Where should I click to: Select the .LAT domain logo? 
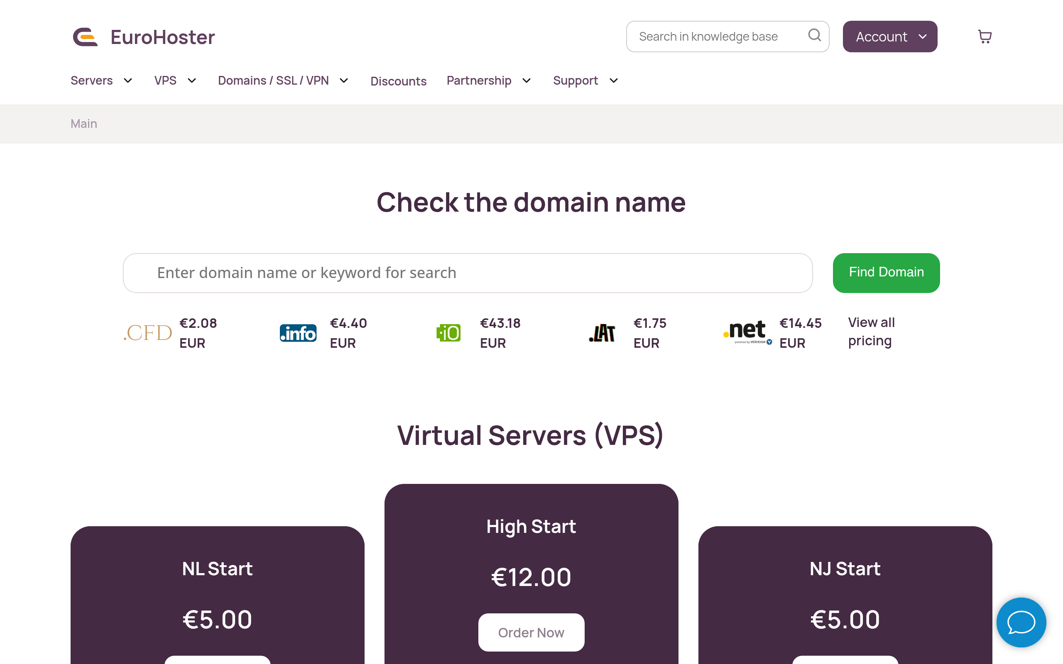602,333
